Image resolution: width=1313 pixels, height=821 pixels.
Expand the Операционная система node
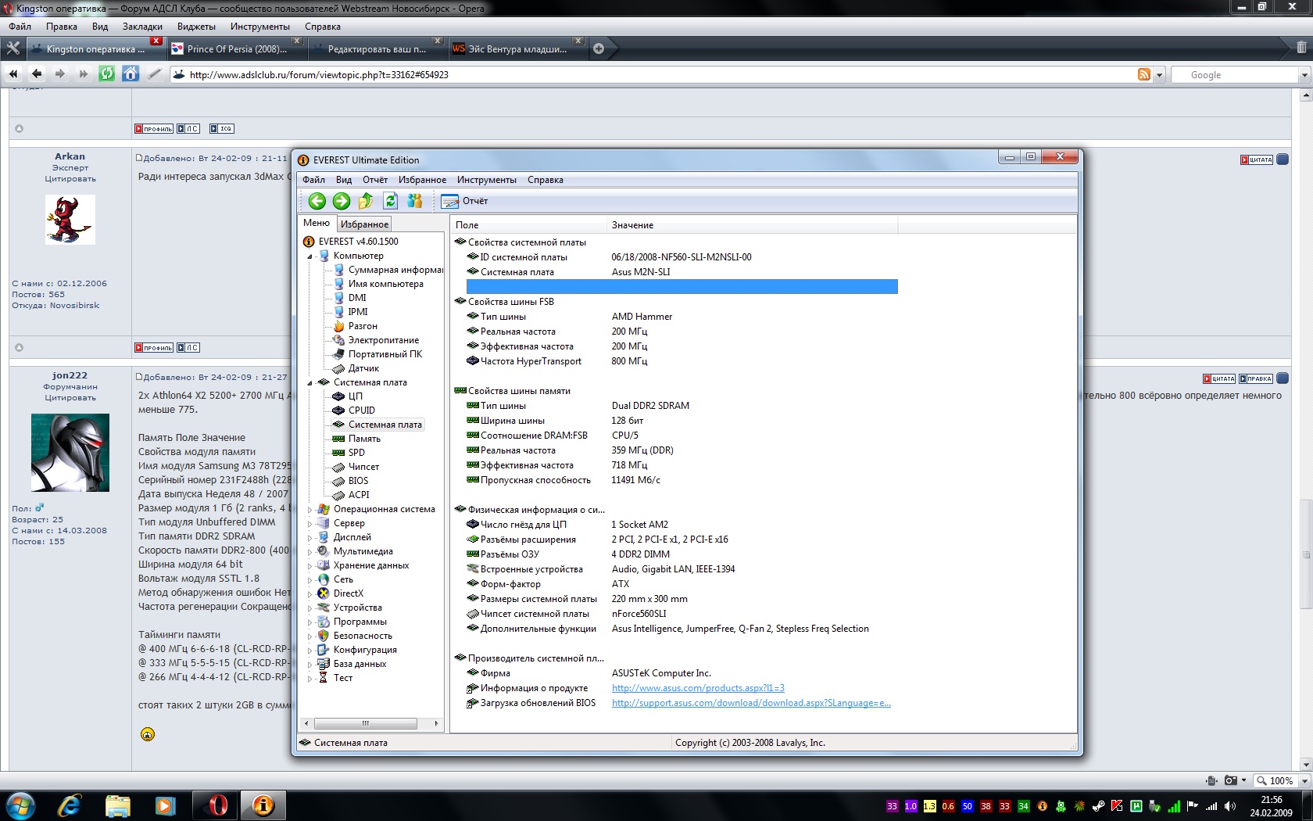tap(309, 510)
